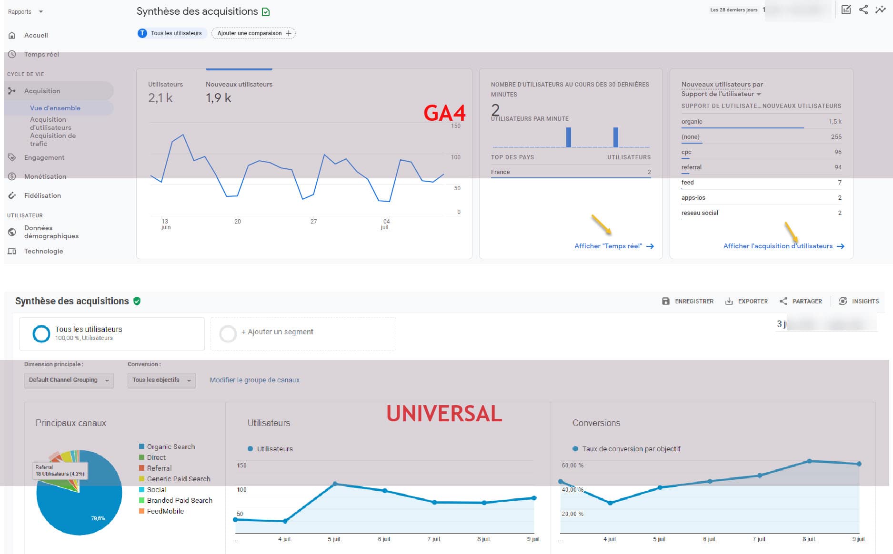This screenshot has height=554, width=893.
Task: Open Support de l'utilisateur dropdown
Action: tap(721, 94)
